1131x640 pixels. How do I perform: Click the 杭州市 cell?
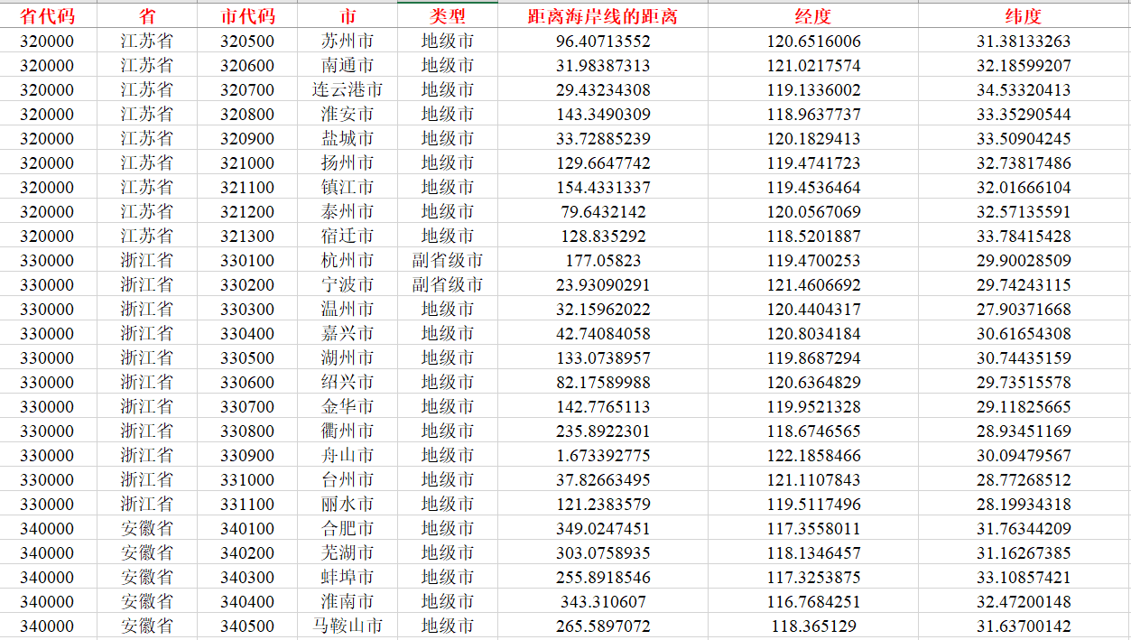coord(348,260)
